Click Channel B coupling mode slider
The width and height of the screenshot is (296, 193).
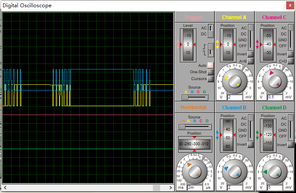(250, 127)
